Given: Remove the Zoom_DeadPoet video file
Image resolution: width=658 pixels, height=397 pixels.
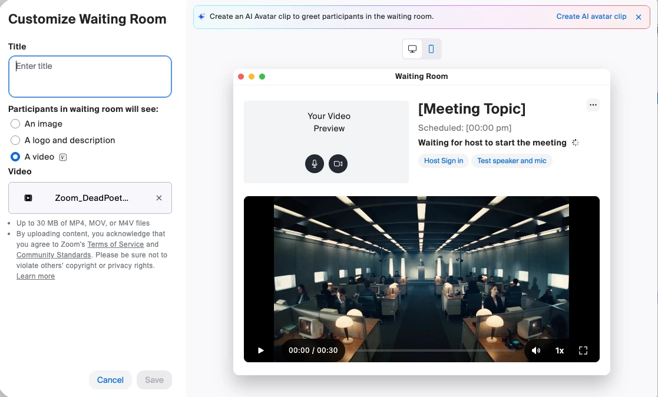Looking at the screenshot, I should 159,198.
